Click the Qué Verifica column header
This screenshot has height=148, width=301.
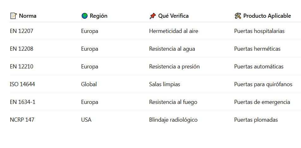tap(173, 16)
